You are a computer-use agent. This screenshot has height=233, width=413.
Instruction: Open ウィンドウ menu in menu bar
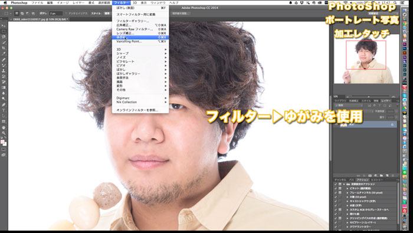158,2
